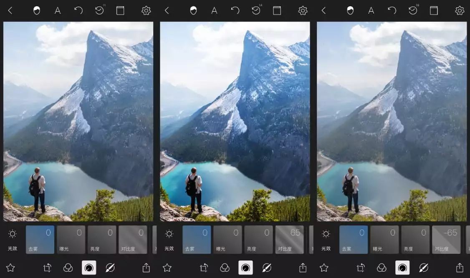Select the active adjustments dial tab in left screen
Viewport: 470px width, 278px height.
(89, 268)
